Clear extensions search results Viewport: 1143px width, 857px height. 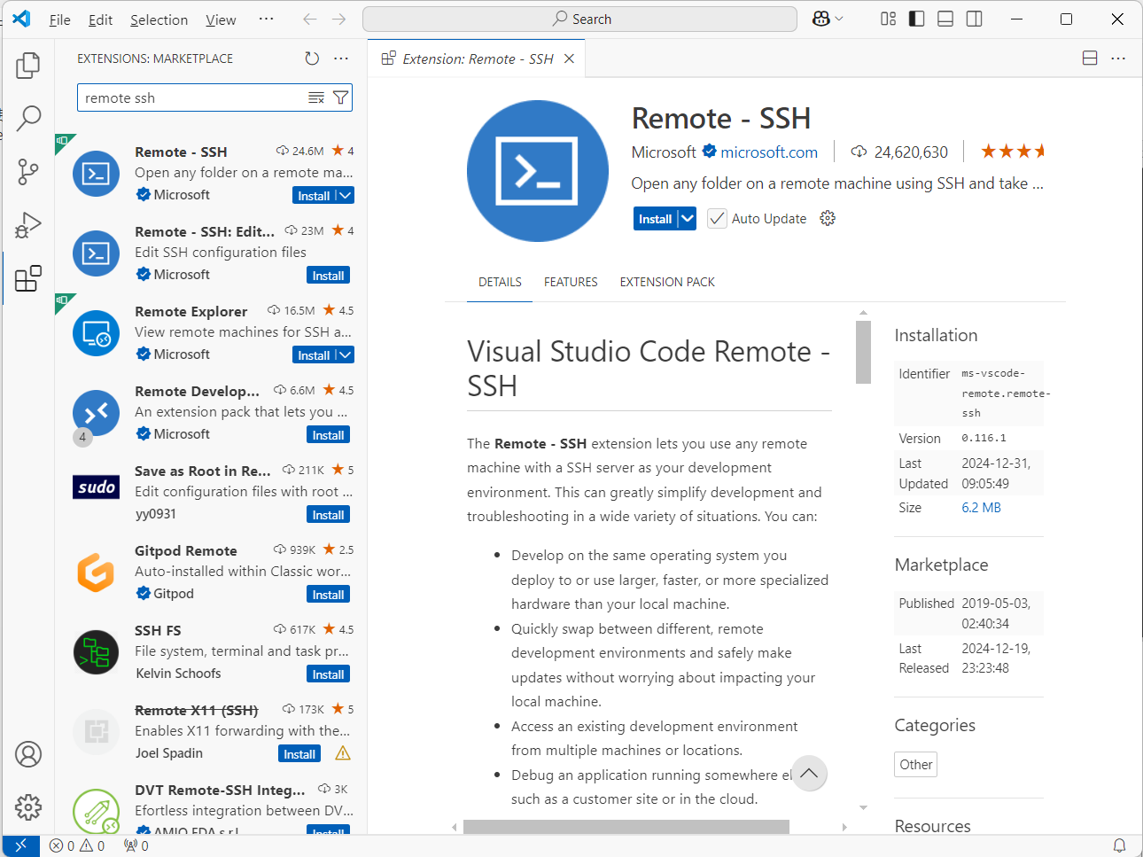coord(316,97)
